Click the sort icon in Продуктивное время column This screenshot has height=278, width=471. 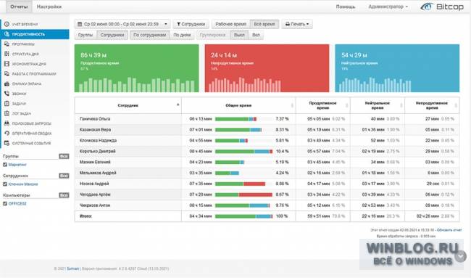[346, 105]
